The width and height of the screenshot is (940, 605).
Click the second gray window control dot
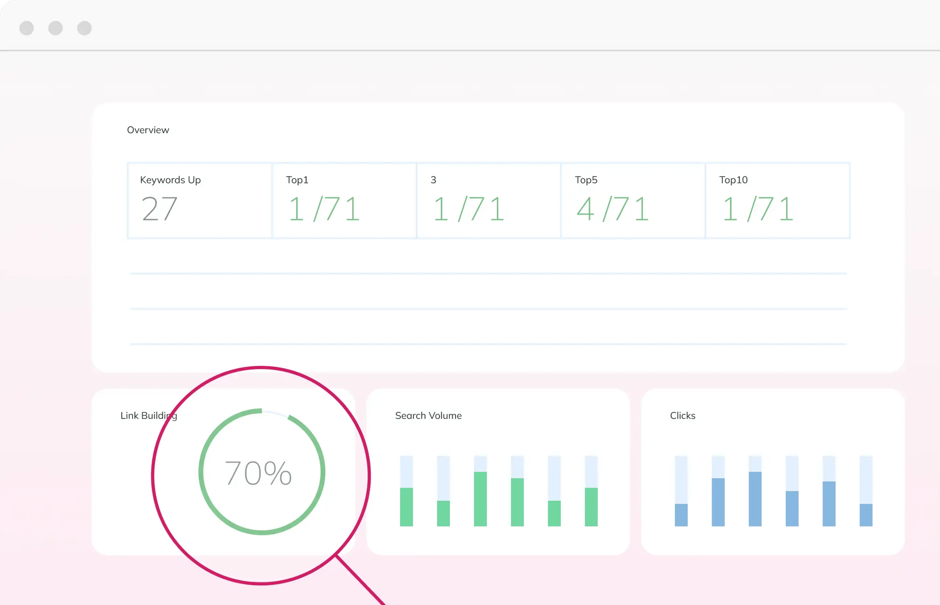tap(55, 28)
